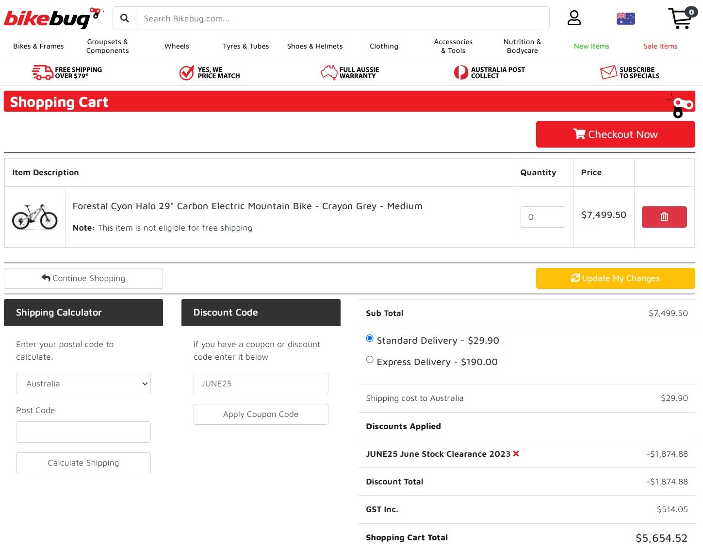This screenshot has height=550, width=703.
Task: Click the JUNE25 June Stock Clearance 2023 label
Action: pyautogui.click(x=438, y=454)
